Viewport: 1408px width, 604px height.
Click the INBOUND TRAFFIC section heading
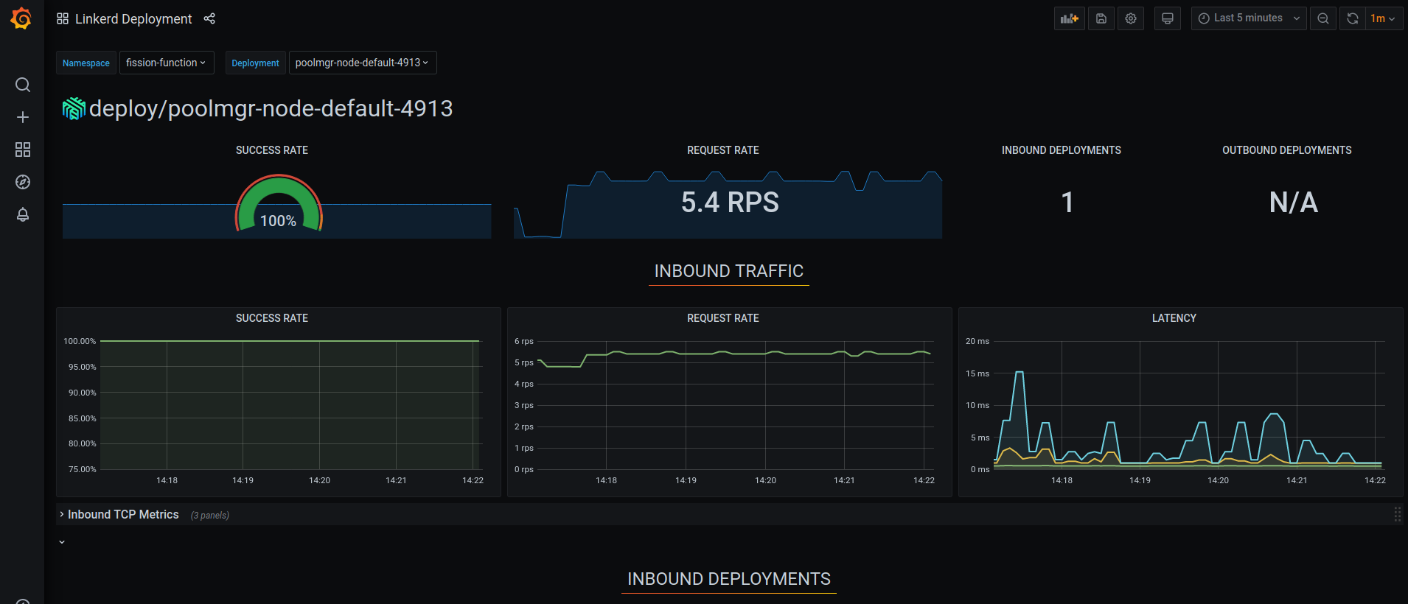[x=729, y=271]
